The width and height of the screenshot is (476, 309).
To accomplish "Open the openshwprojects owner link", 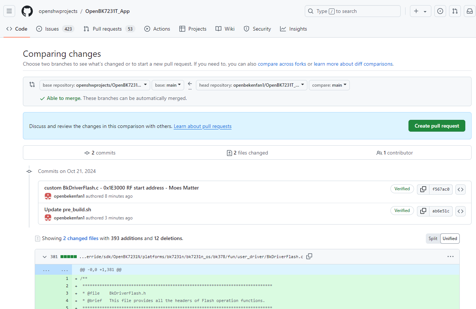I will point(58,11).
